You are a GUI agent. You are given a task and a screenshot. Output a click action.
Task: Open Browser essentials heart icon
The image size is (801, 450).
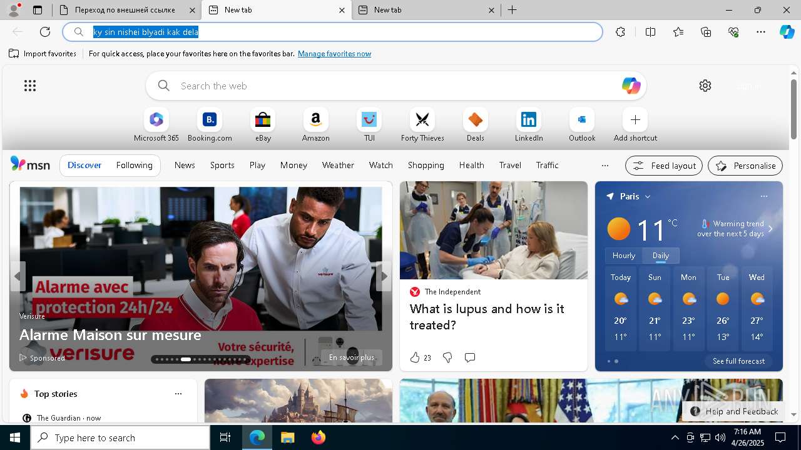pos(733,32)
